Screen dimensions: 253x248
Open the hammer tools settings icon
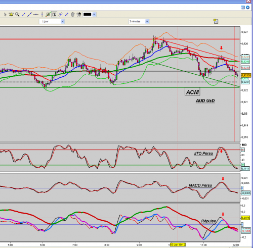coord(79,15)
